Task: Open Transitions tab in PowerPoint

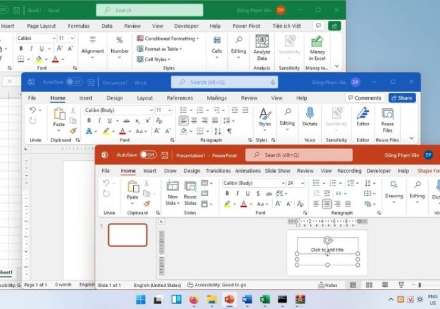Action: pyautogui.click(x=218, y=171)
